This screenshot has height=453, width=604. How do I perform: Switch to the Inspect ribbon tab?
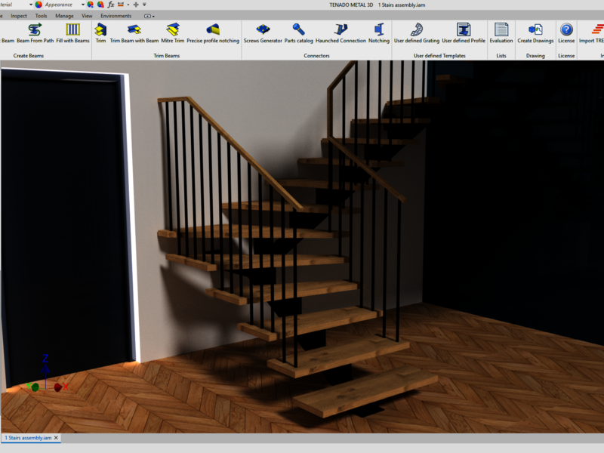(19, 15)
